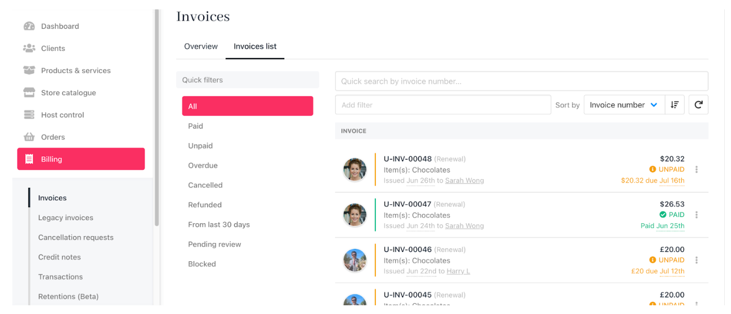The image size is (731, 314).
Task: Open kebab menu for U-INV-00046
Action: [x=697, y=260]
